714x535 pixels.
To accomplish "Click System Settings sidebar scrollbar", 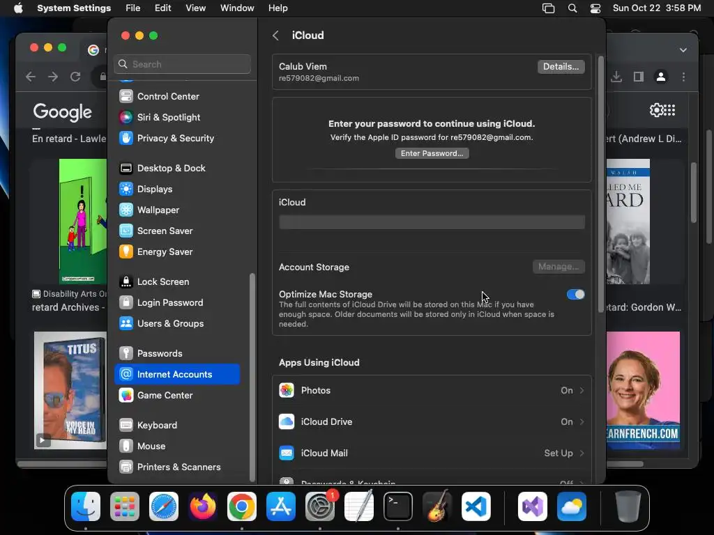I will [252, 378].
